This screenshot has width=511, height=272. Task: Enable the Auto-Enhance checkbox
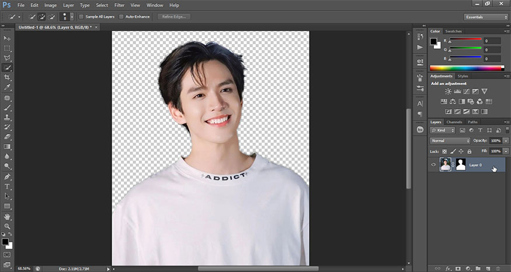coord(121,17)
